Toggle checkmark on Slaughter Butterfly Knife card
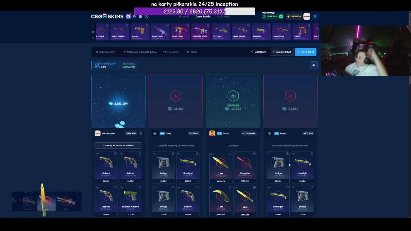The image size is (411, 231). 254,154
